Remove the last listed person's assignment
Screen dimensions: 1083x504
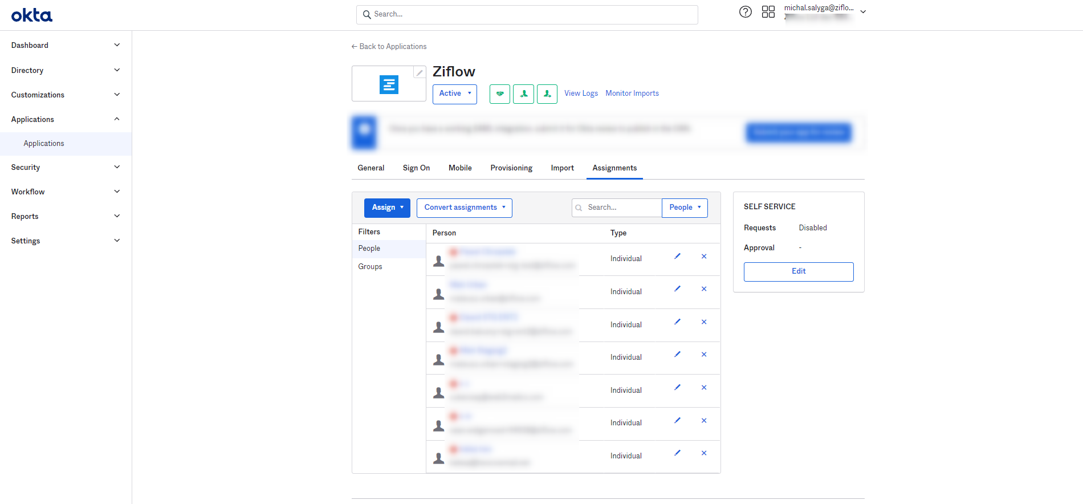(x=704, y=453)
